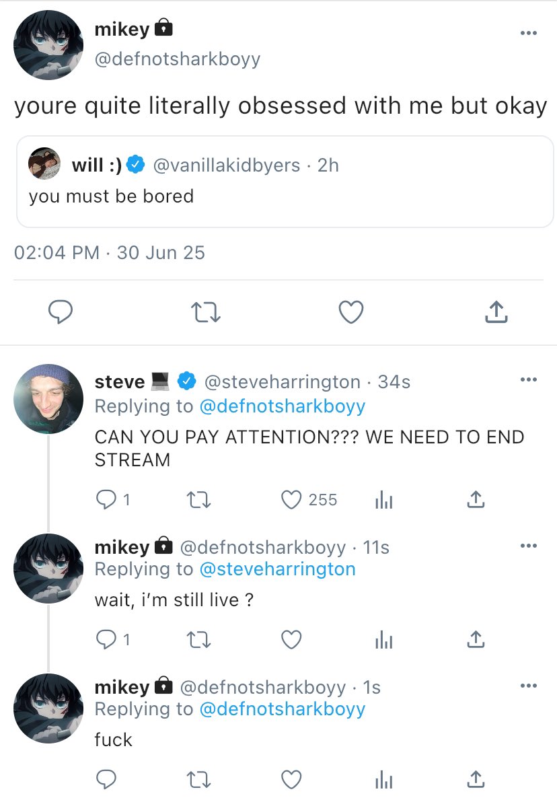Viewport: 557px width, 800px height.
Task: View analytics on steve's reply
Action: click(x=383, y=500)
